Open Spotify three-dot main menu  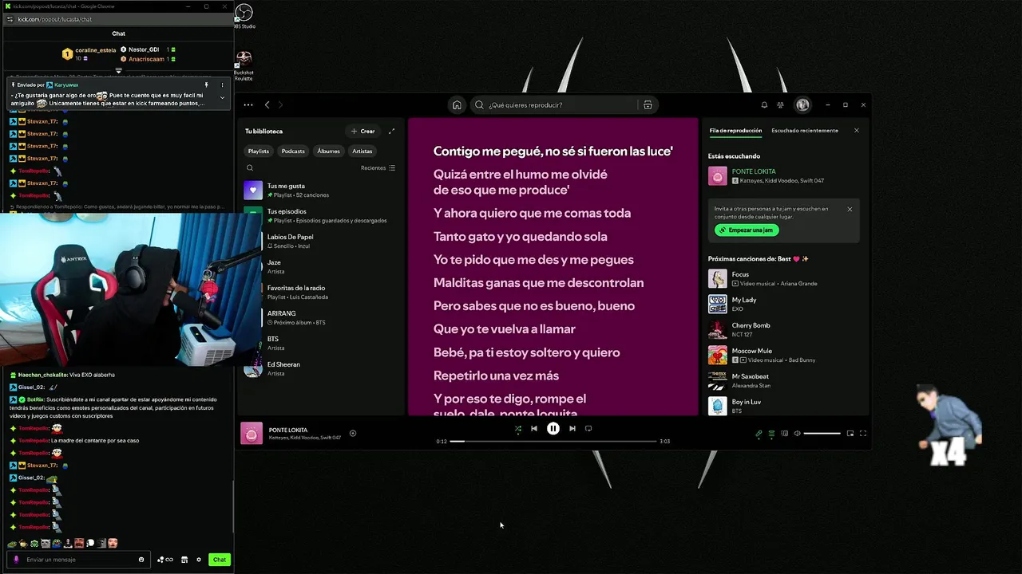(248, 104)
